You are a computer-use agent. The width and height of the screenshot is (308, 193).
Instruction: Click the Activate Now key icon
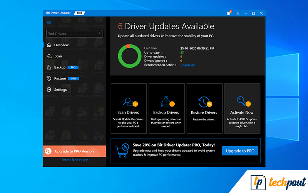(x=242, y=102)
